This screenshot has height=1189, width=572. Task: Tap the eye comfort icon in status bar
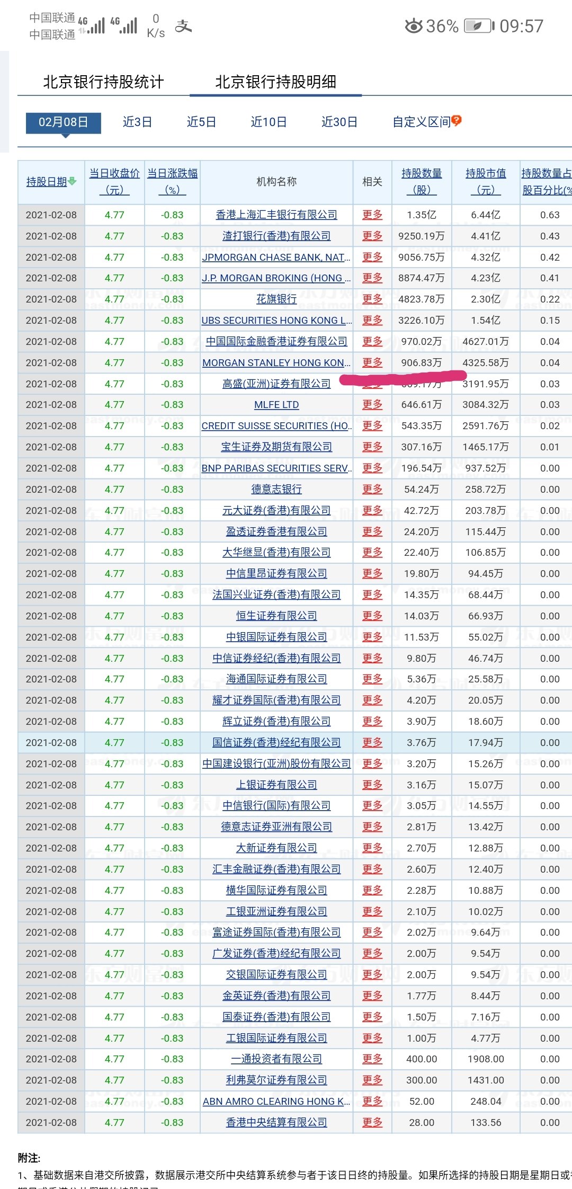pos(414,26)
